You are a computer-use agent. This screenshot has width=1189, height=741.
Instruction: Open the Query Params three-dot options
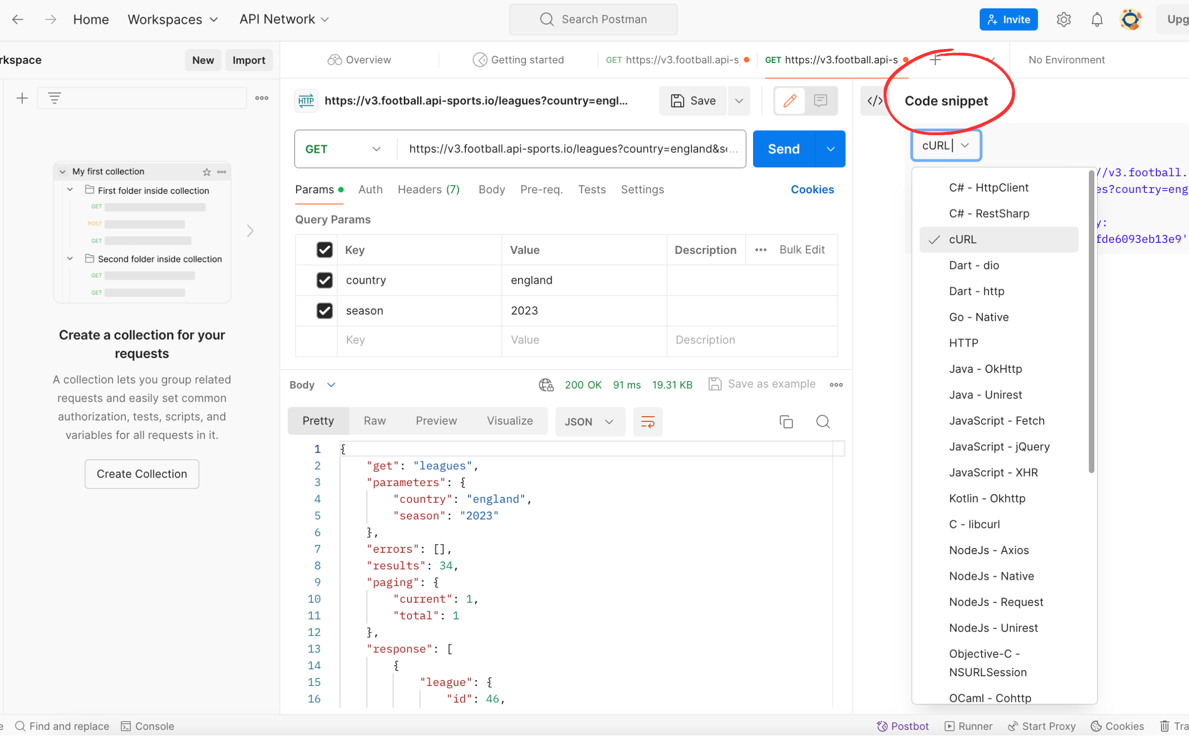click(760, 250)
